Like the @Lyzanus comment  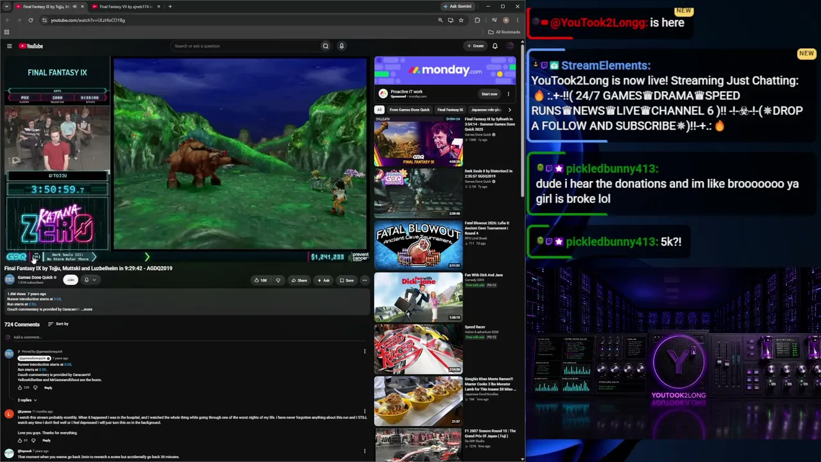19,440
